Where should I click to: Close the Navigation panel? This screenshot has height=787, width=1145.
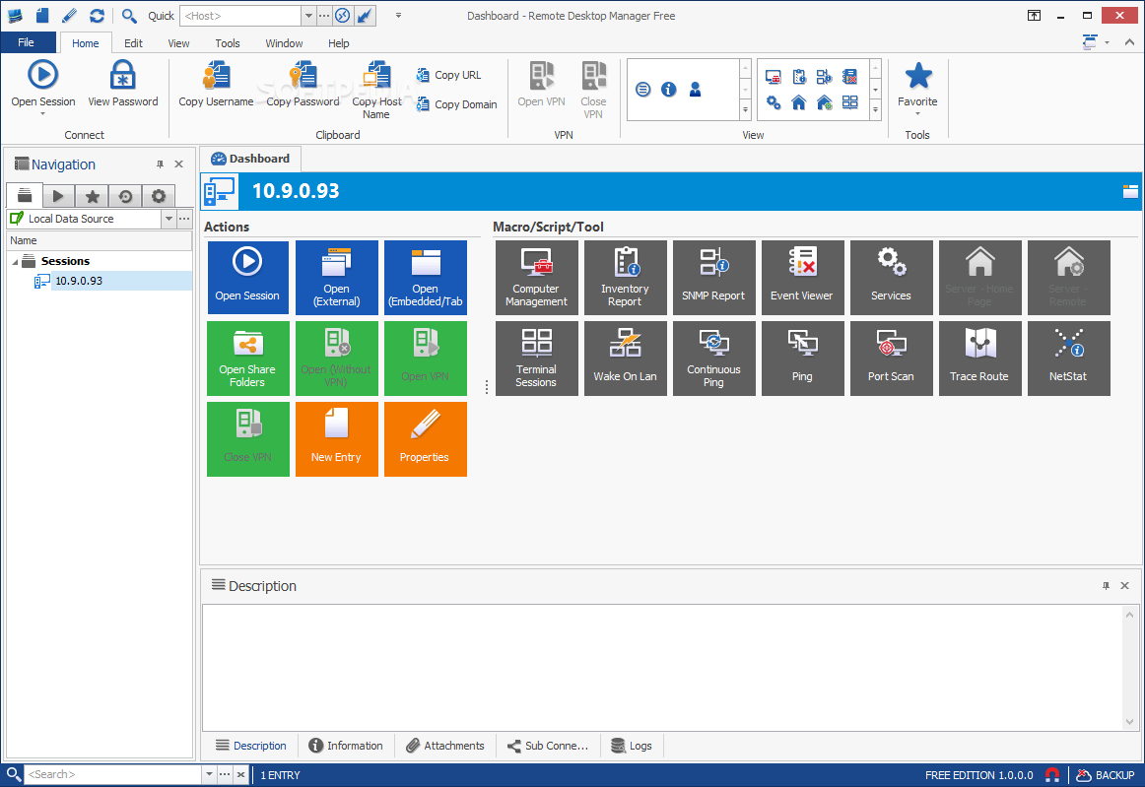pos(179,164)
